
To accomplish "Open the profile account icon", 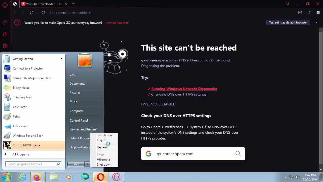I will point(310,13).
